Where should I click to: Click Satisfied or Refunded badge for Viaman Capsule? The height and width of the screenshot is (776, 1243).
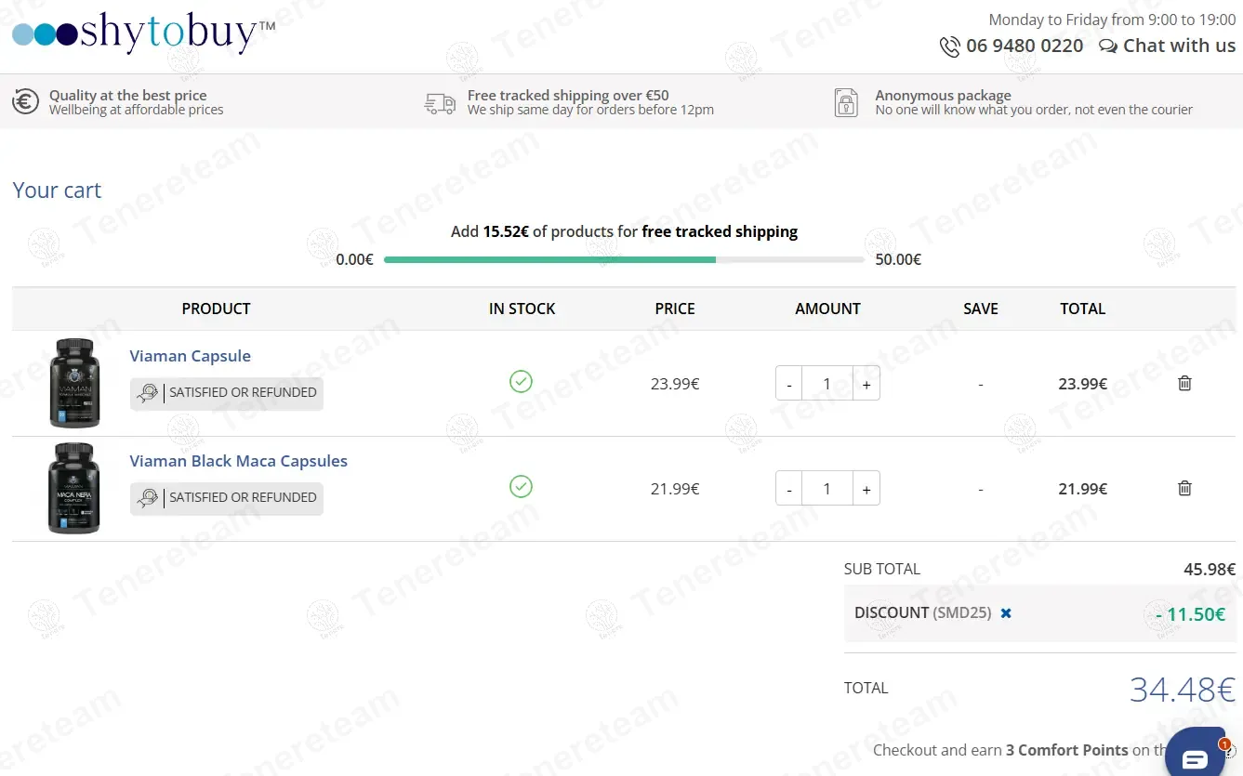[x=227, y=393]
